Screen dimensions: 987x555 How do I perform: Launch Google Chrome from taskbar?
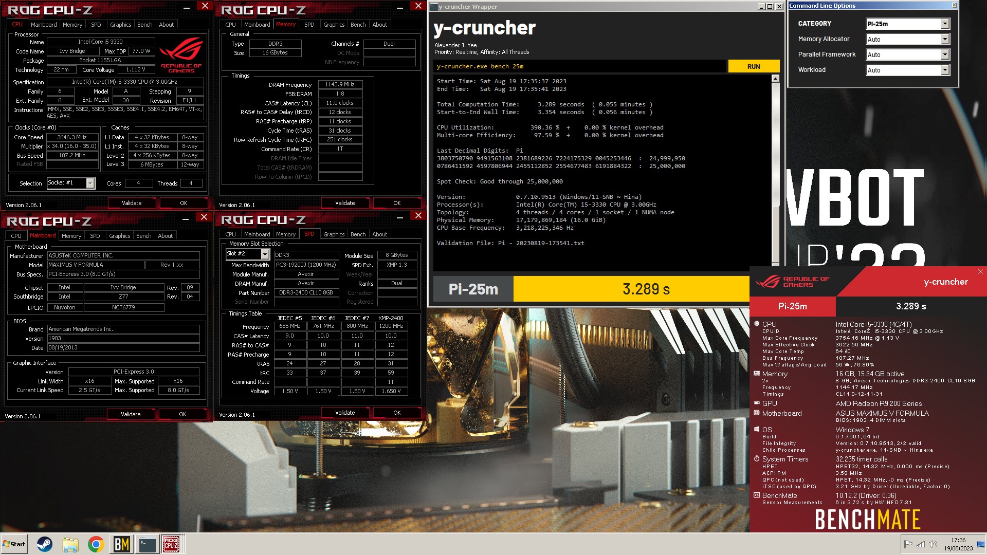coord(96,544)
